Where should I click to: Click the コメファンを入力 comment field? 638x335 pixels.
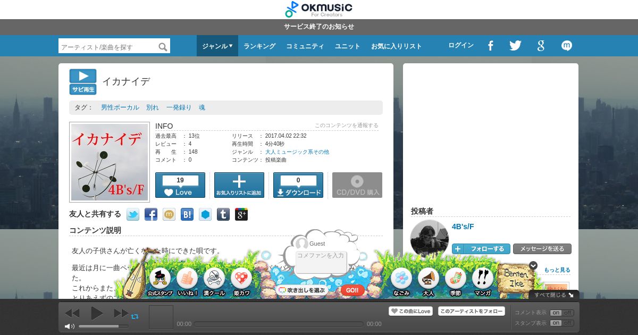[x=321, y=263]
